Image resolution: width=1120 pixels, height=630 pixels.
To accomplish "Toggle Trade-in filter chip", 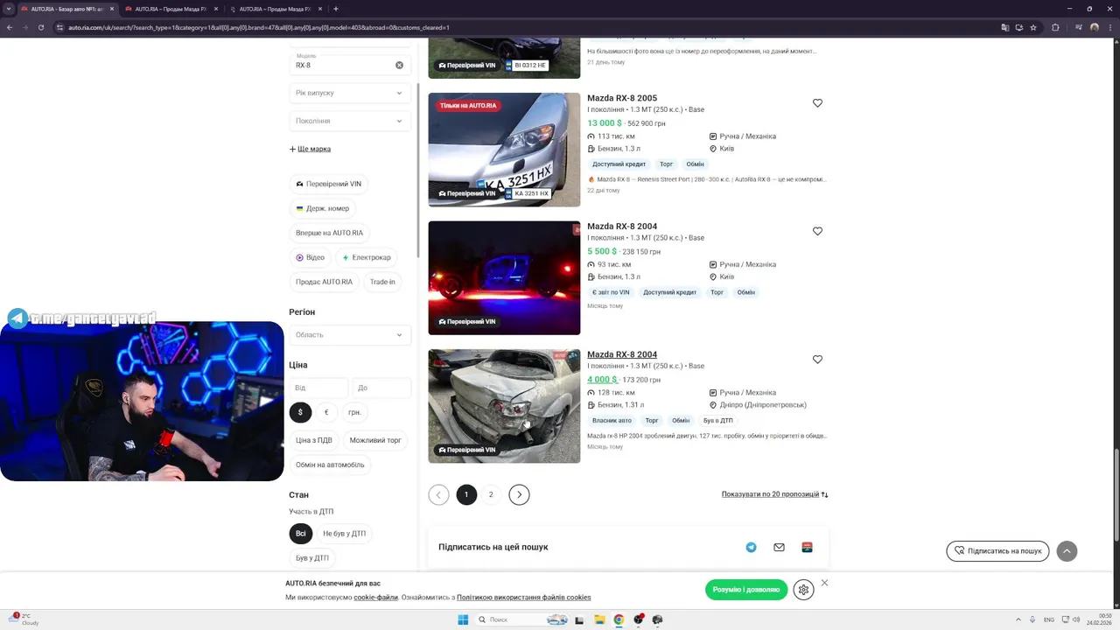I will [382, 282].
